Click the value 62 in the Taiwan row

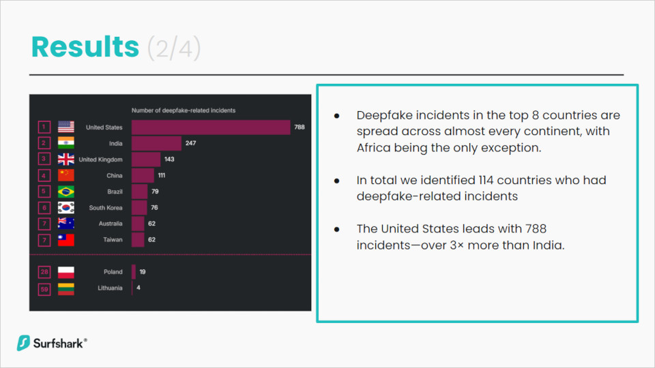(x=151, y=240)
